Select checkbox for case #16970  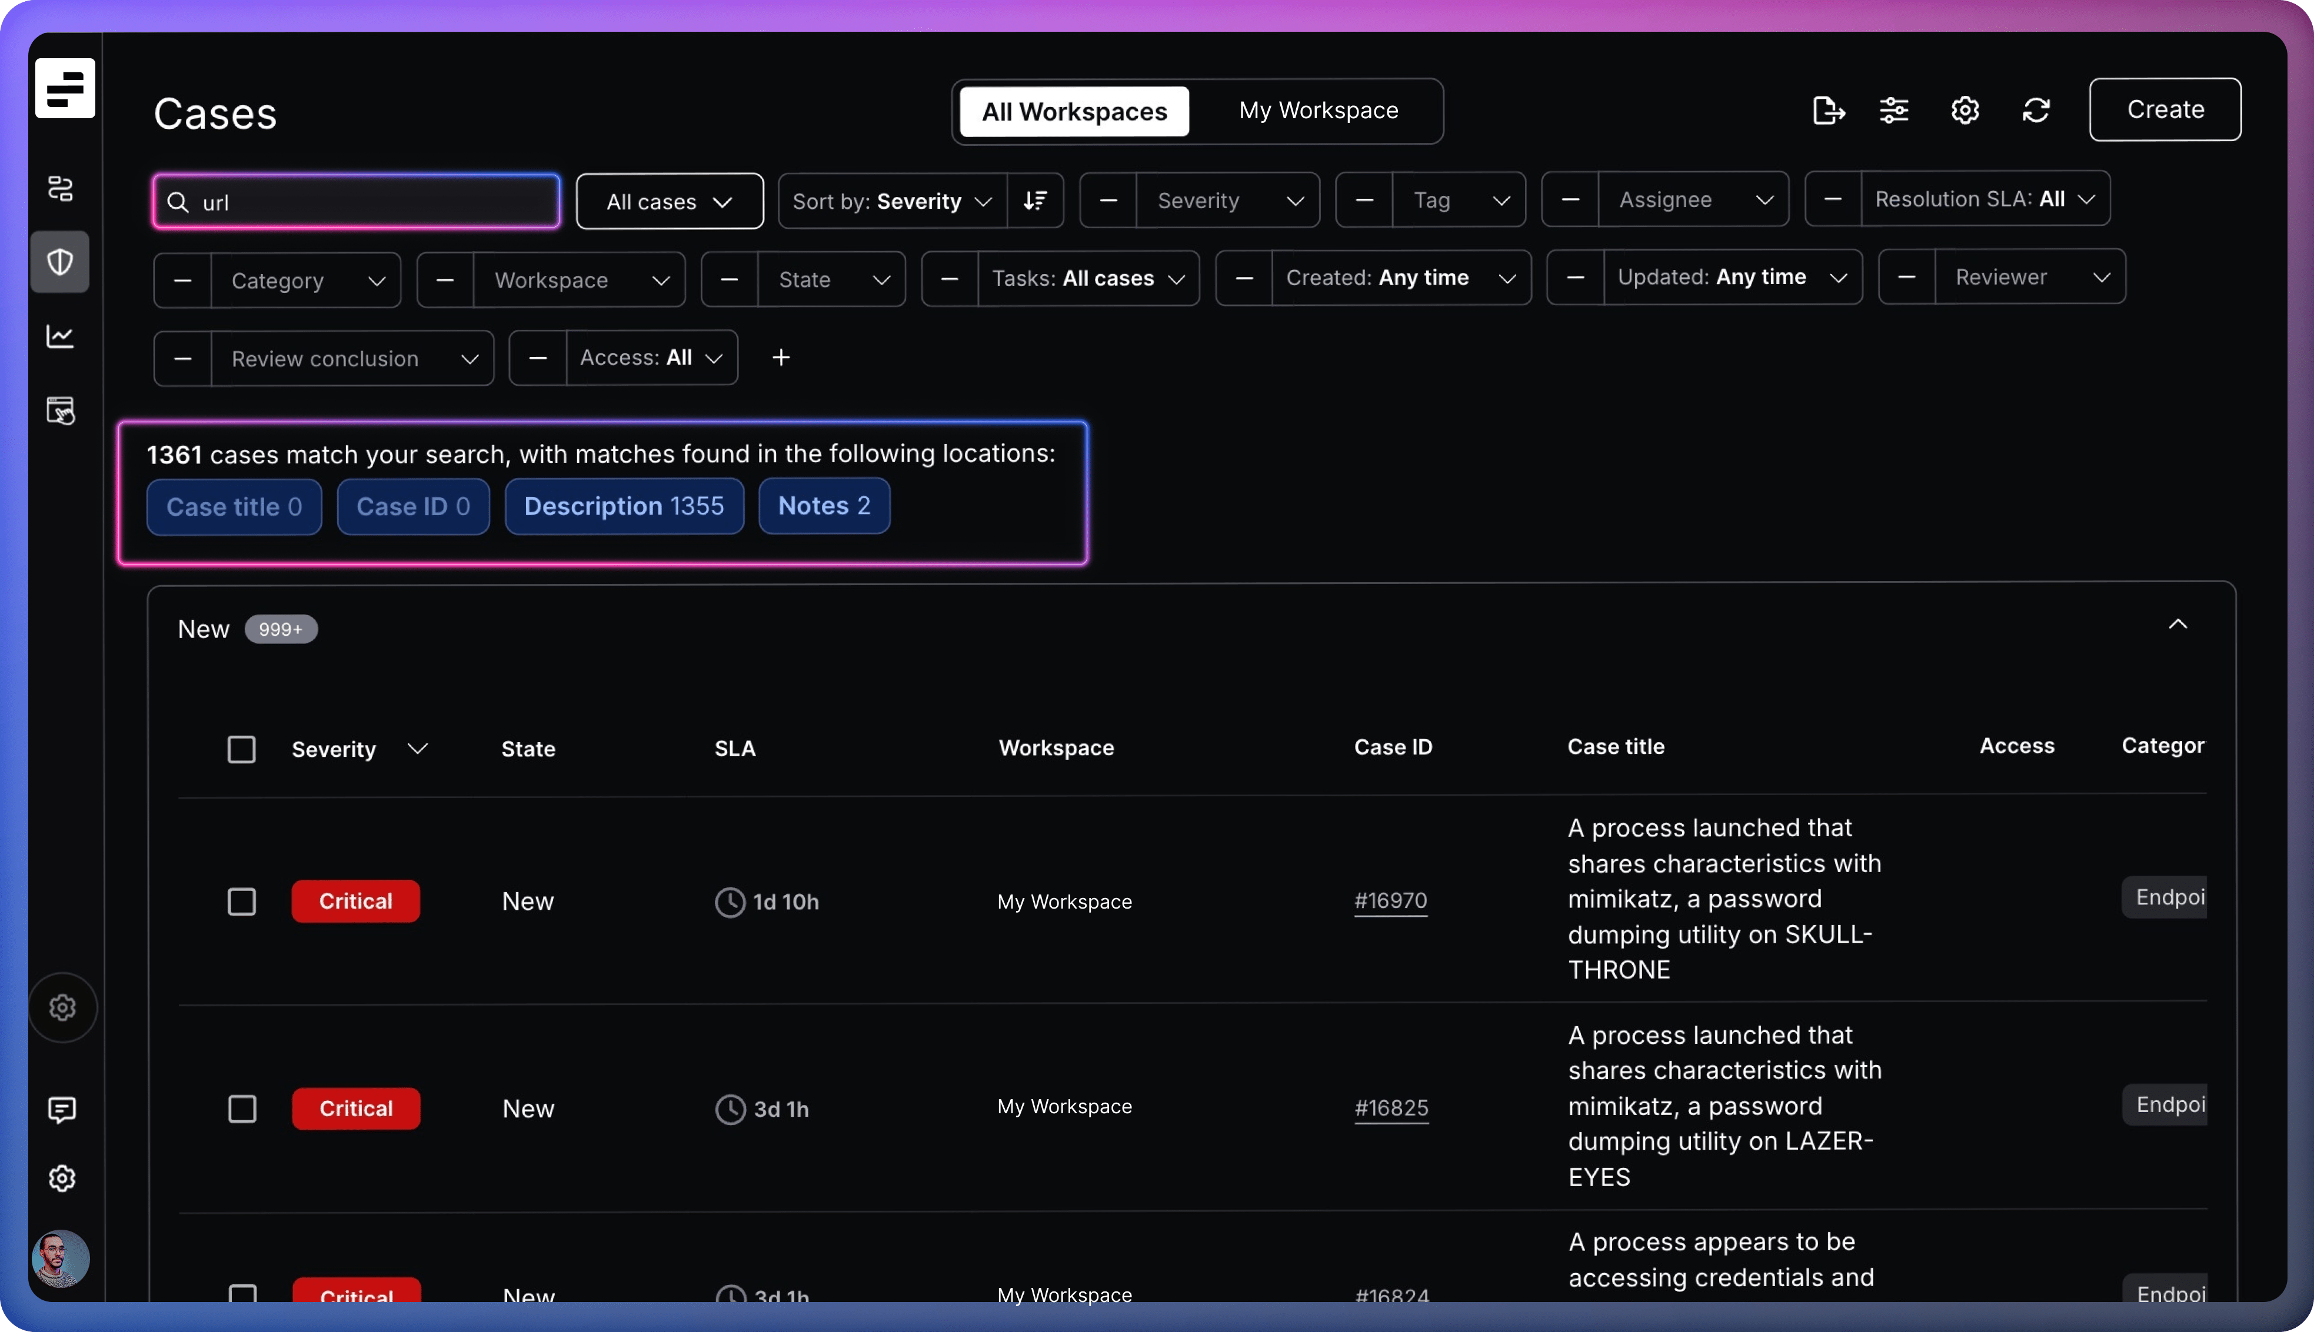[242, 902]
